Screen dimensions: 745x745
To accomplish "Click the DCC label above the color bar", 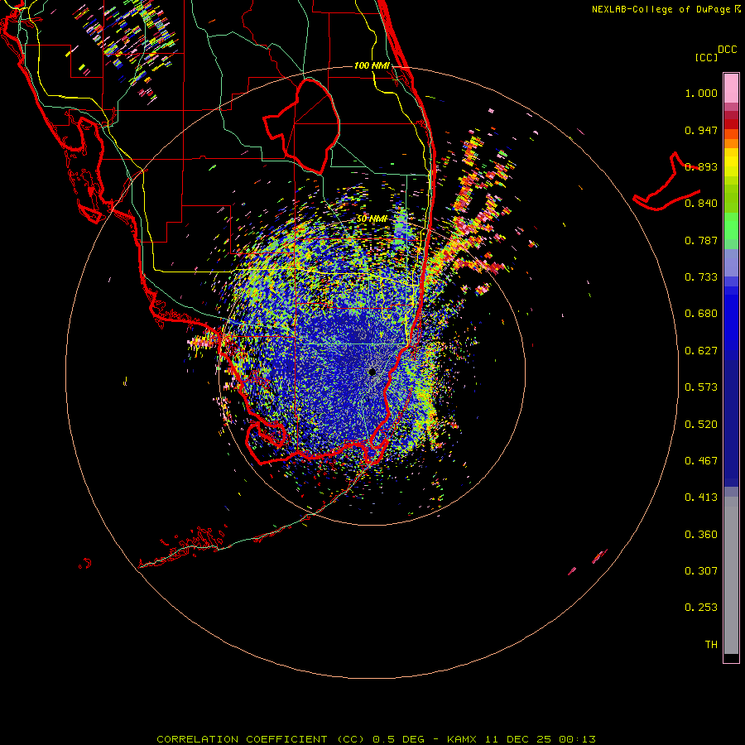I will click(727, 50).
